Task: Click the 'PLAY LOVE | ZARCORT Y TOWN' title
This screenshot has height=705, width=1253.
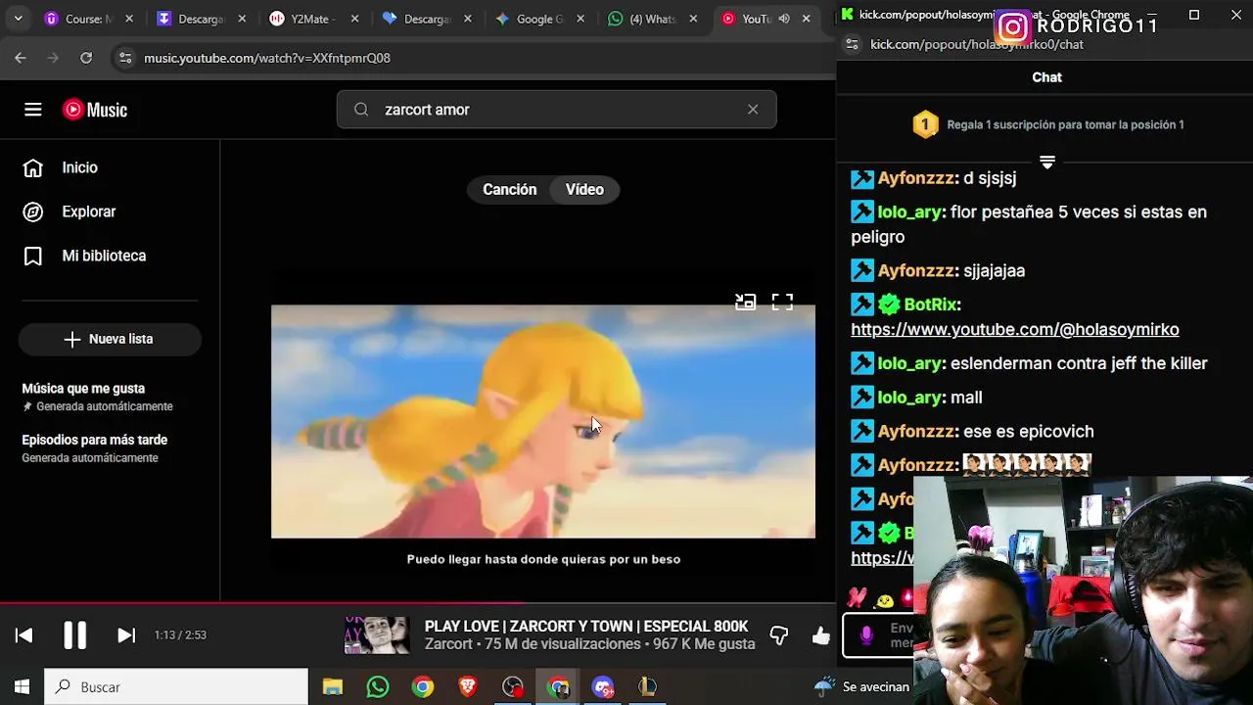Action: pos(586,627)
